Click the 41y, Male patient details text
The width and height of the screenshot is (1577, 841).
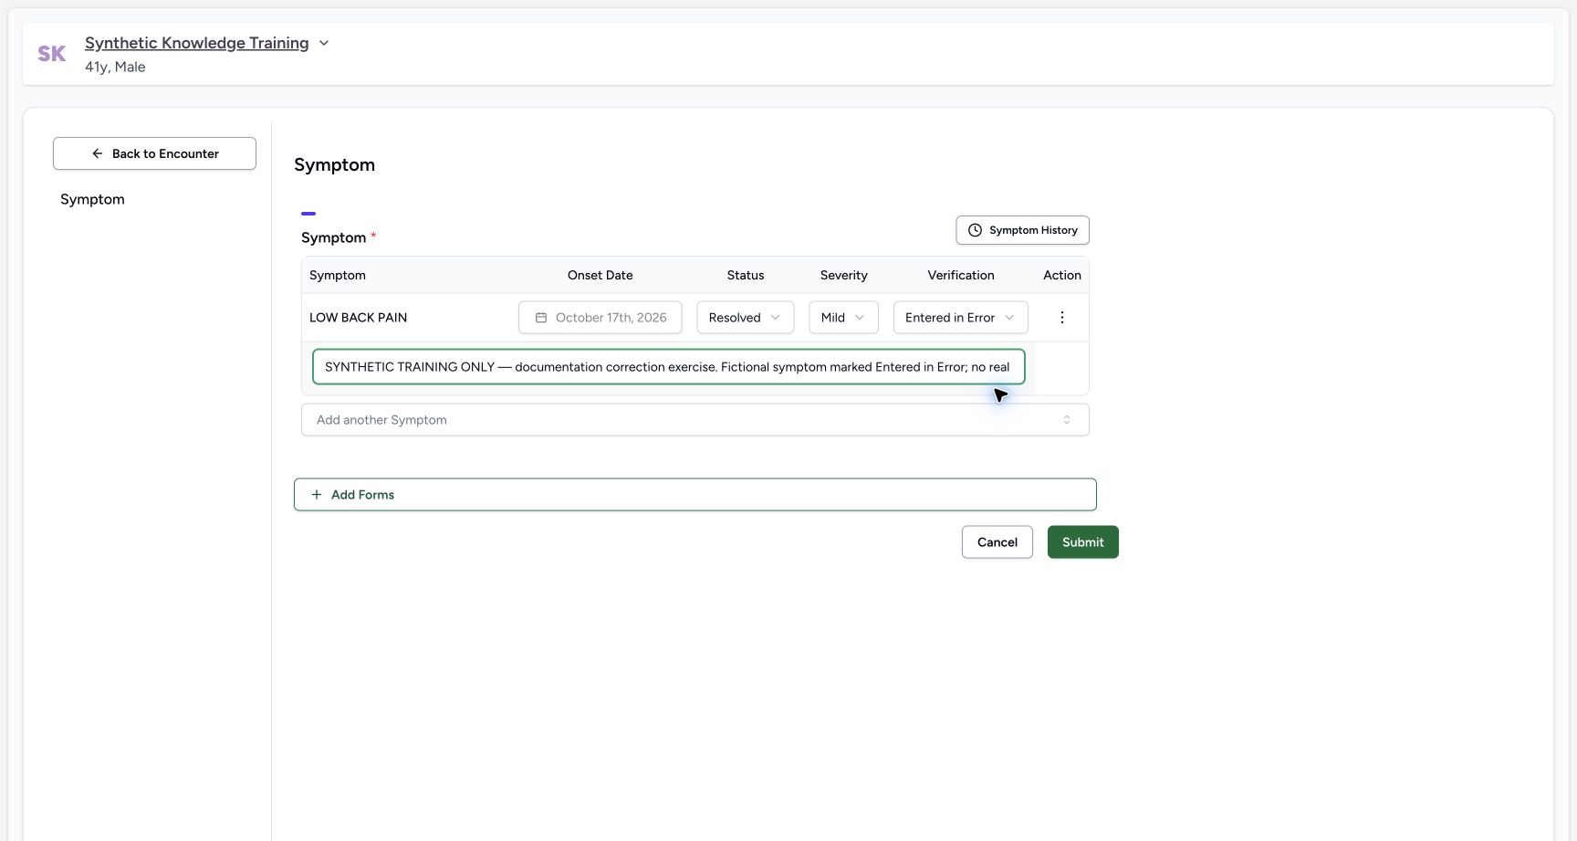[x=115, y=67]
